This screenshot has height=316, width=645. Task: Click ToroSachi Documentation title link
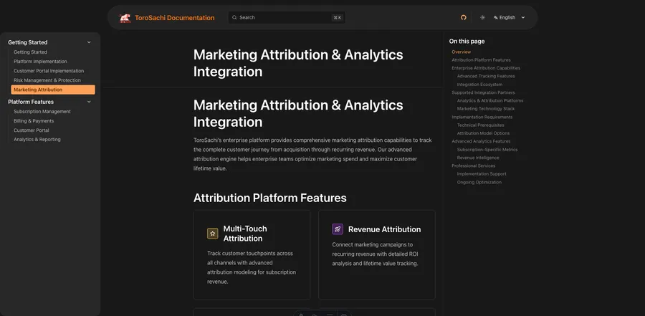[174, 18]
